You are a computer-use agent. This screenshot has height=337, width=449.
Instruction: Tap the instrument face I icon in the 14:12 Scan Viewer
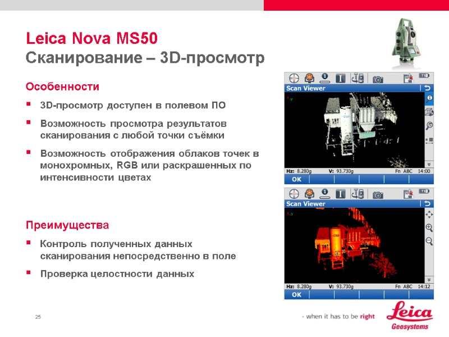[x=341, y=194]
